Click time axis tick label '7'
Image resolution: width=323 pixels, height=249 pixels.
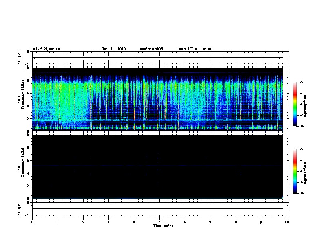[x=210, y=222]
